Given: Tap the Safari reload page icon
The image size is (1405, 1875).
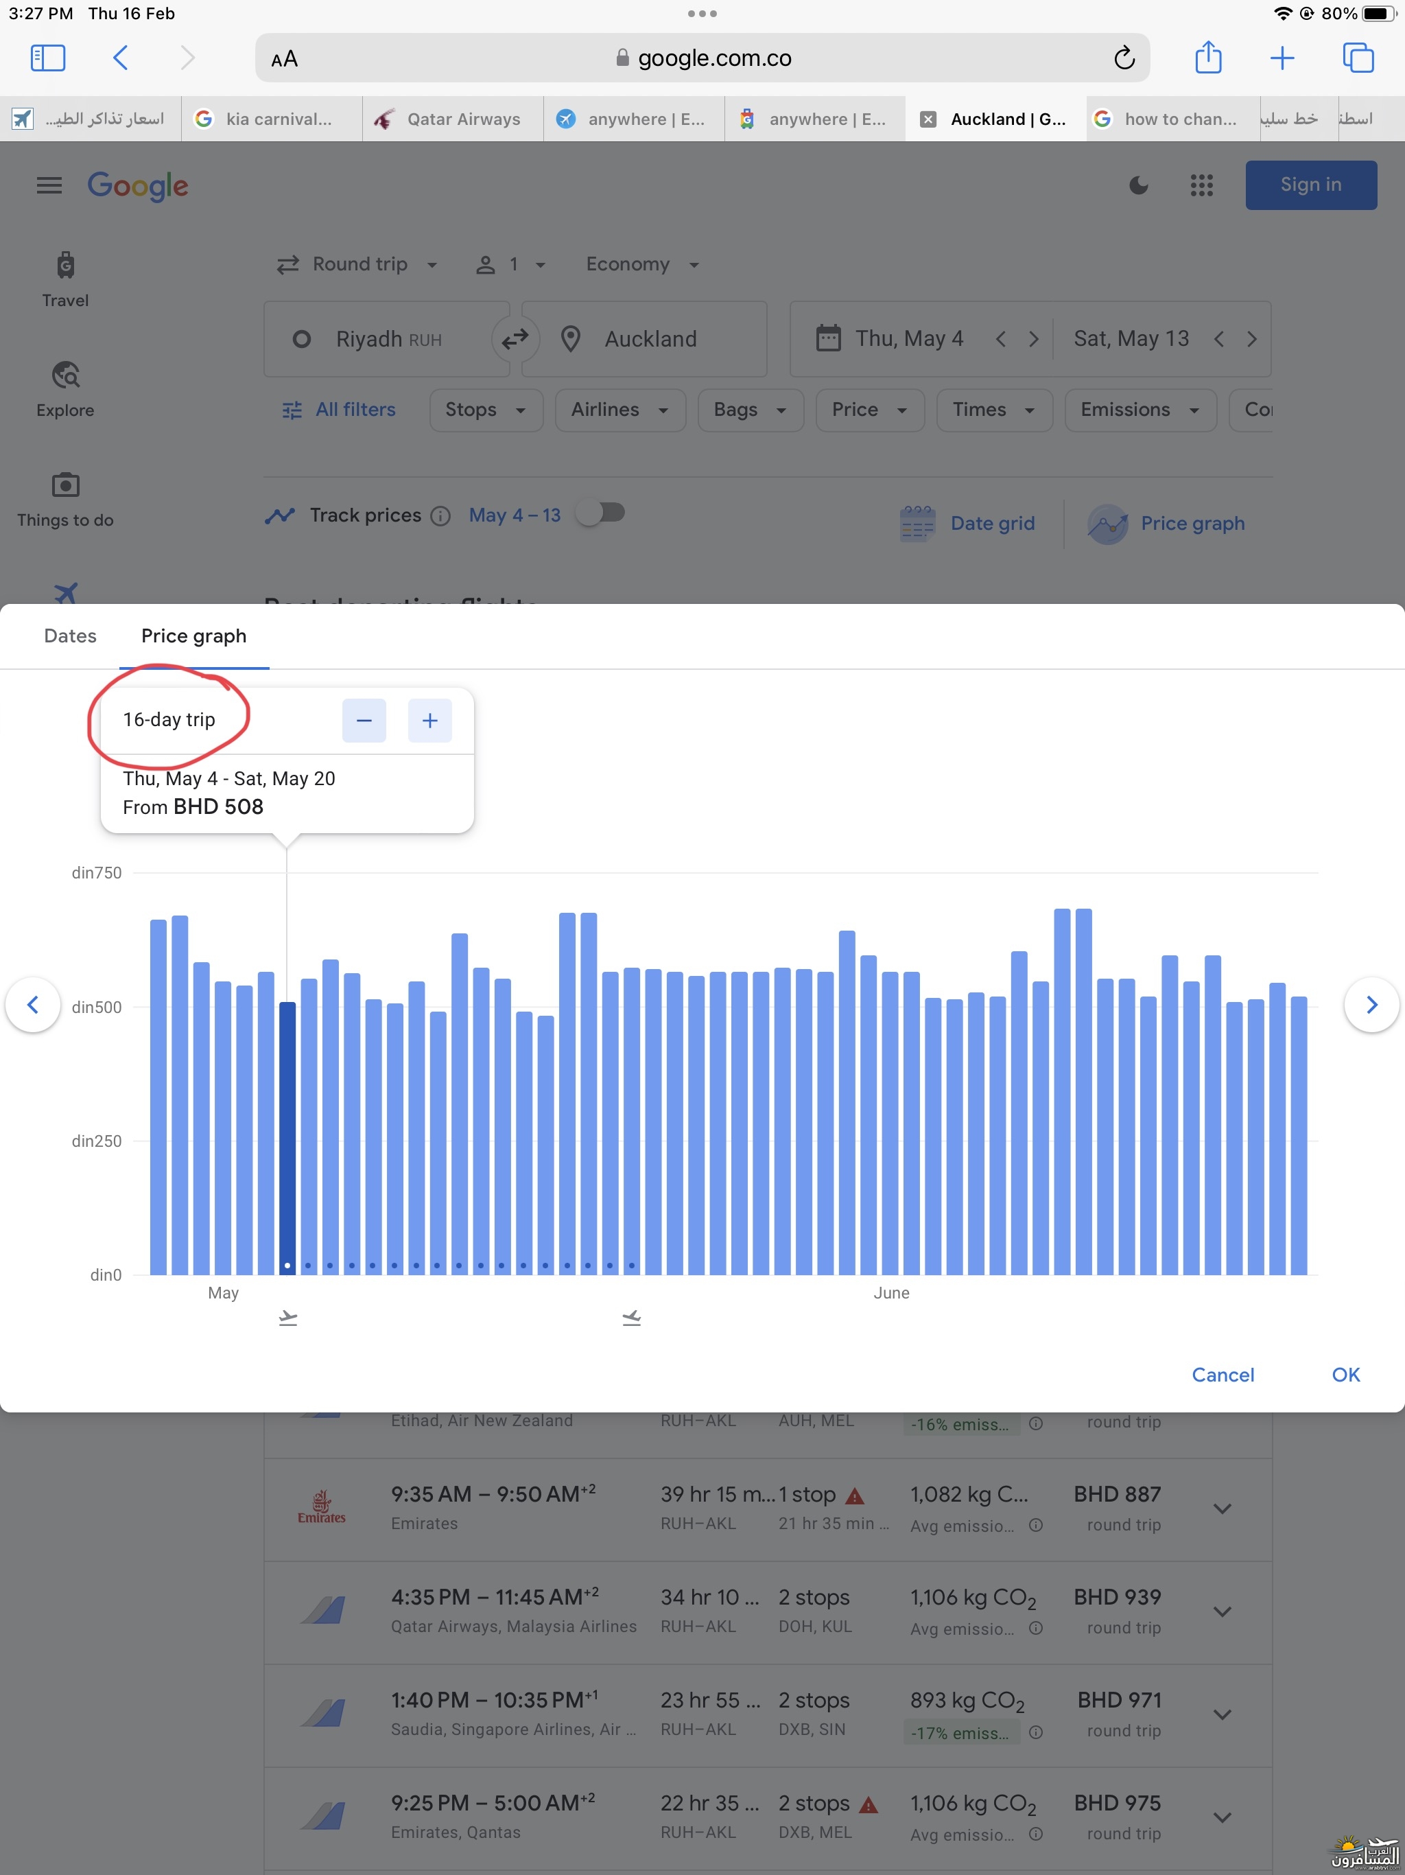Looking at the screenshot, I should pyautogui.click(x=1124, y=58).
